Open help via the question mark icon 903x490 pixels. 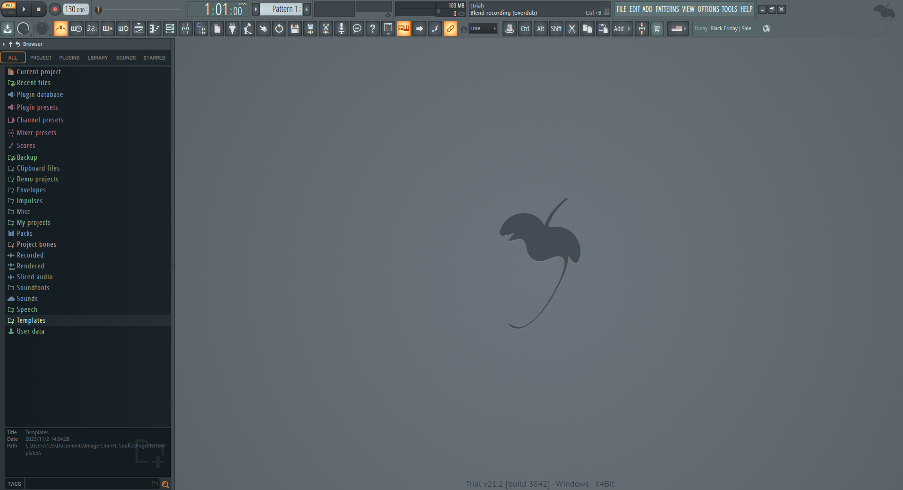point(373,29)
